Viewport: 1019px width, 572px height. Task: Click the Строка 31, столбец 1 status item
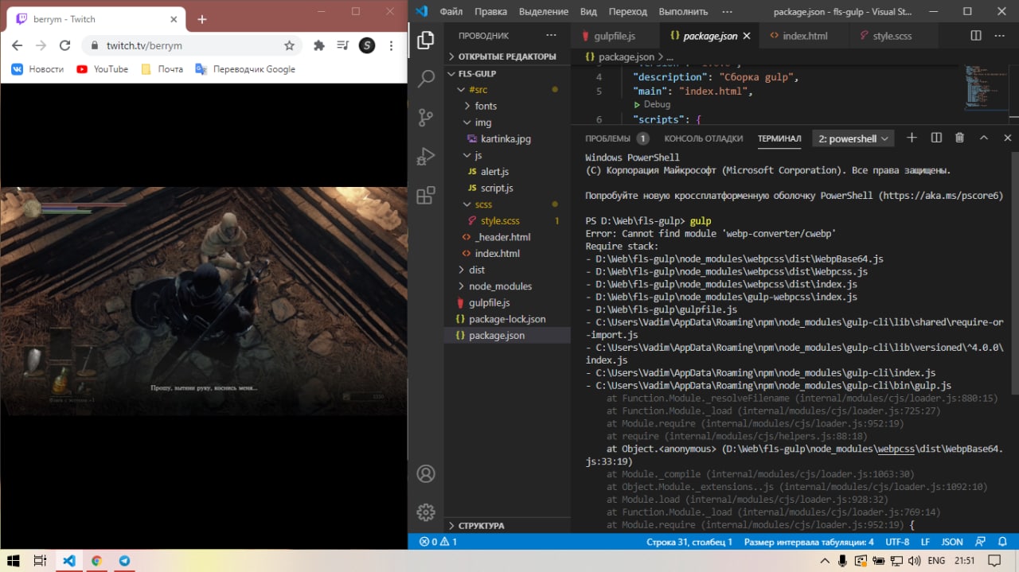(x=689, y=542)
